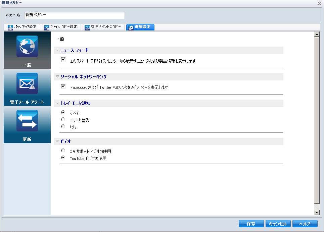Click the 保存 button

[x=251, y=224]
